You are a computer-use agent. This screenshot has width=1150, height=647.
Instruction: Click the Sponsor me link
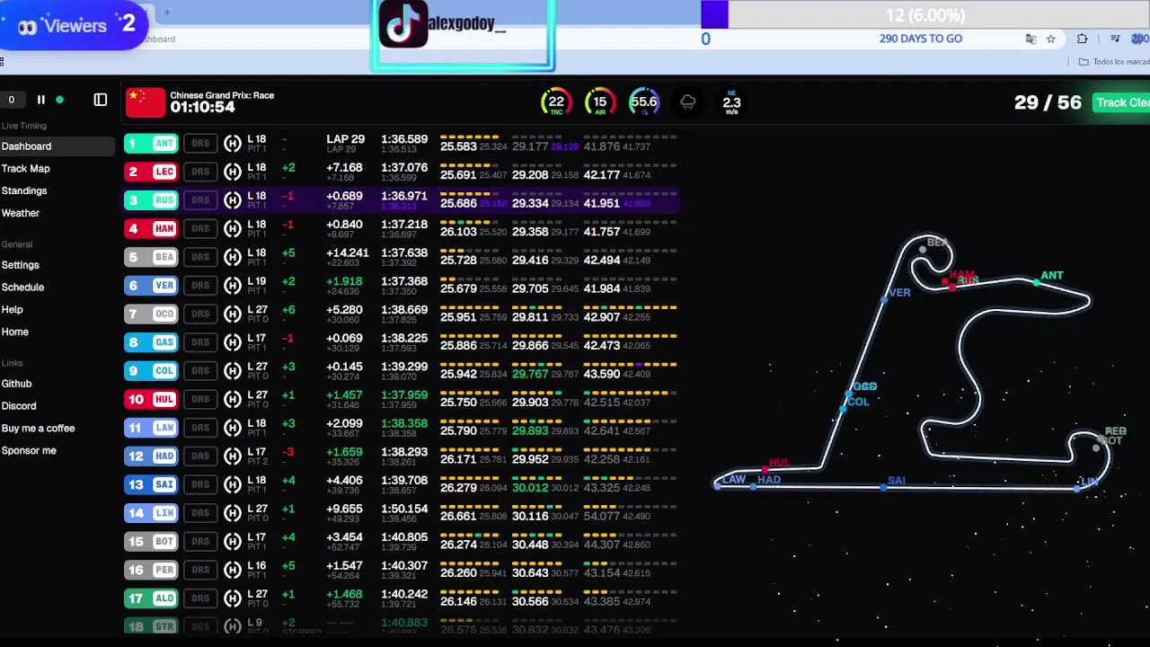(29, 451)
